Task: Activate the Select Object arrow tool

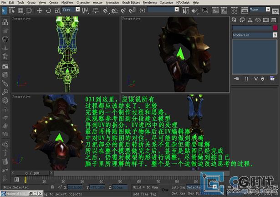Action: click(x=4, y=11)
